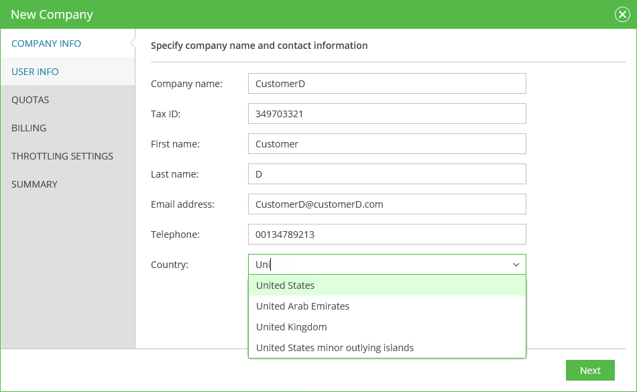Image resolution: width=637 pixels, height=392 pixels.
Task: Choose United States minor outlying islands
Action: click(x=335, y=348)
